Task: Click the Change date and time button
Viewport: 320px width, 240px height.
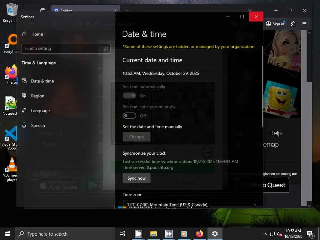Action: (x=137, y=137)
